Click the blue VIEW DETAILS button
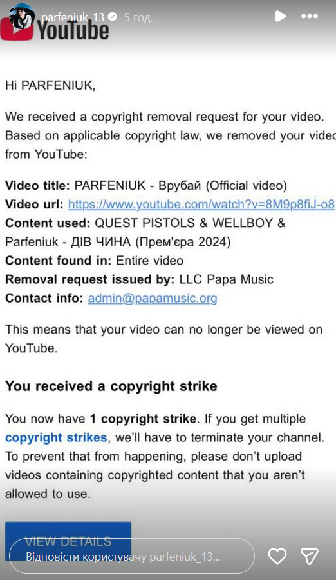Image resolution: width=336 pixels, height=580 pixels. pyautogui.click(x=68, y=541)
